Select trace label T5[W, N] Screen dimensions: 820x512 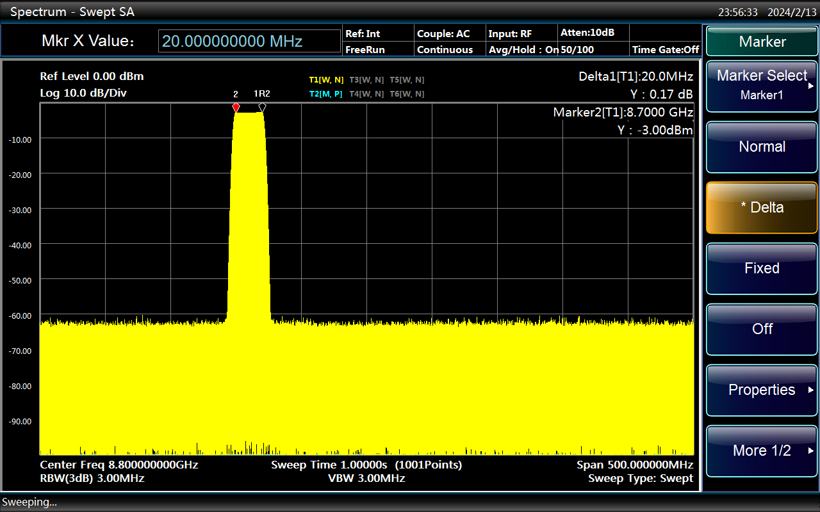click(x=407, y=80)
